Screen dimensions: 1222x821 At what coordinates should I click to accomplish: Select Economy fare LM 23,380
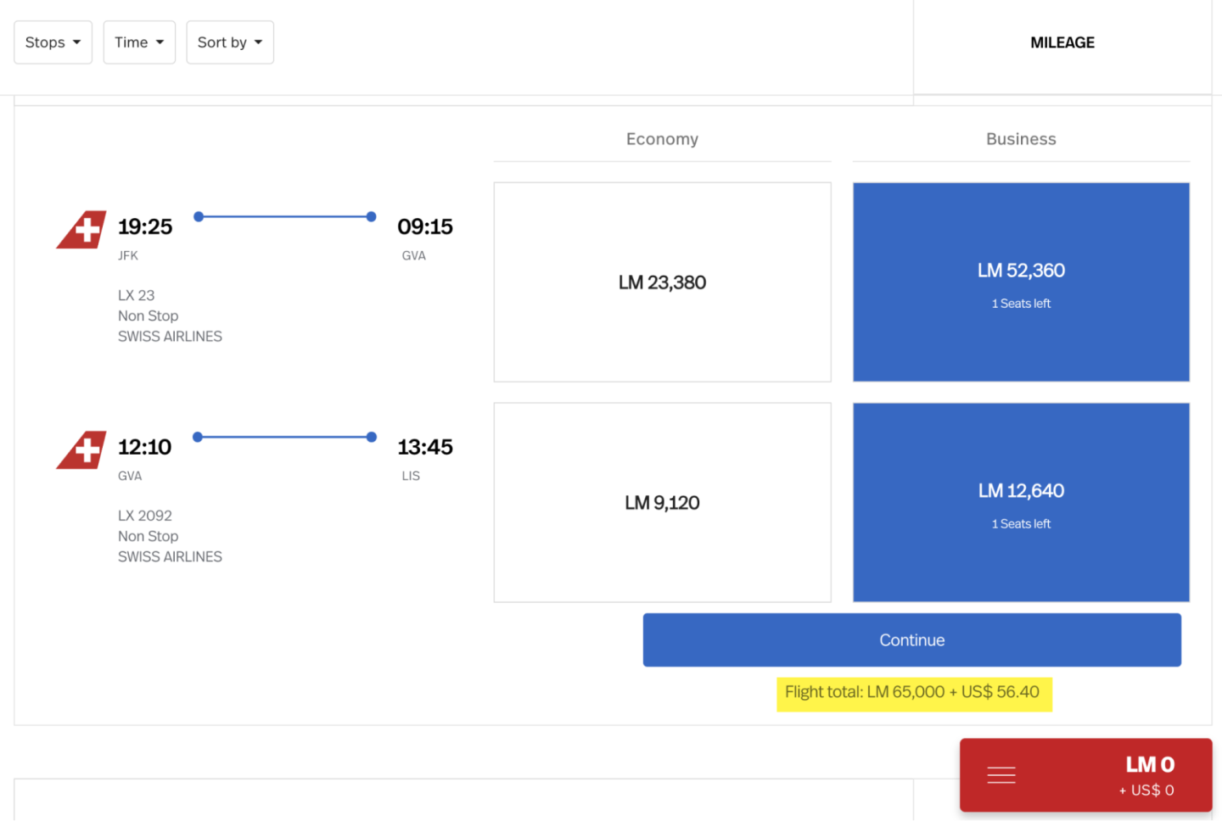pyautogui.click(x=662, y=282)
